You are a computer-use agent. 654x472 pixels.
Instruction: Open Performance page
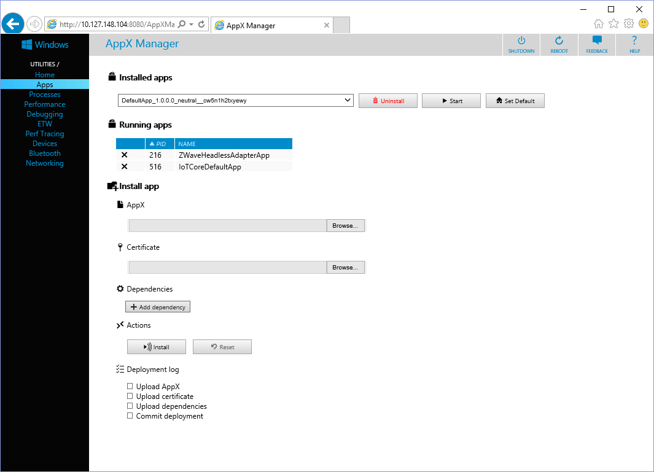[x=45, y=104]
